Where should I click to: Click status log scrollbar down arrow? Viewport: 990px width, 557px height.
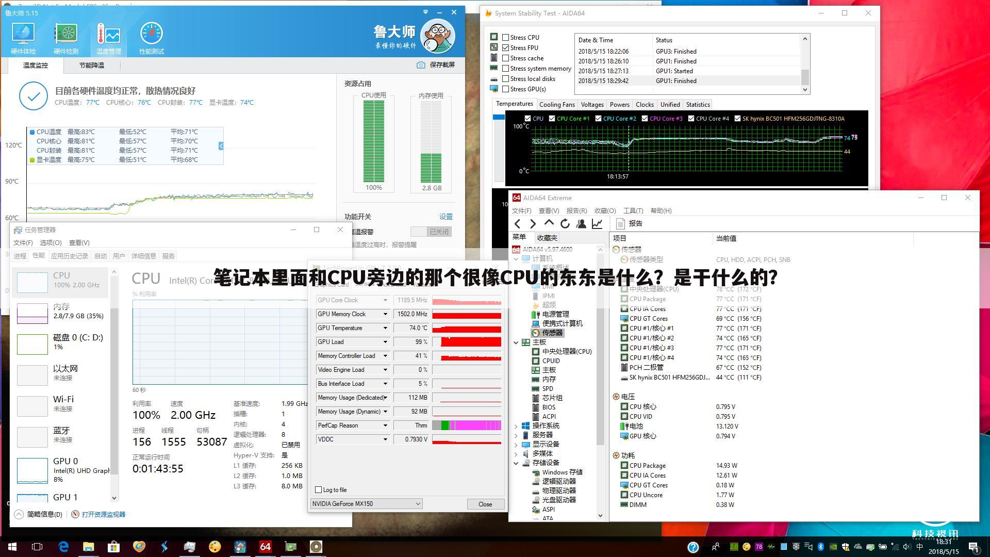point(805,90)
